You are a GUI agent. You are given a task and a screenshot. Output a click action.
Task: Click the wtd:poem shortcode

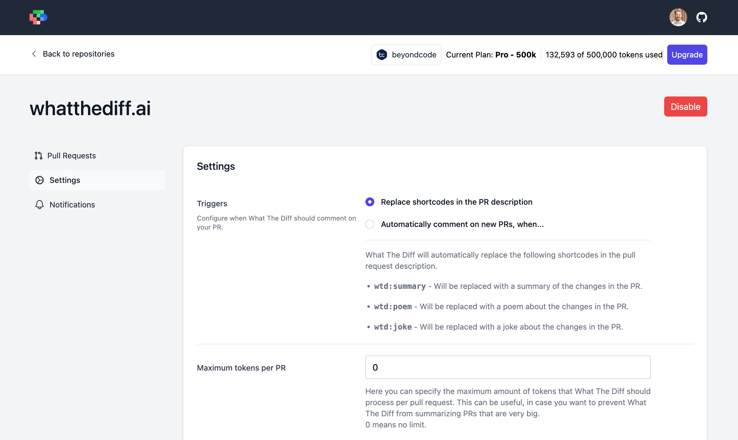pyautogui.click(x=393, y=306)
